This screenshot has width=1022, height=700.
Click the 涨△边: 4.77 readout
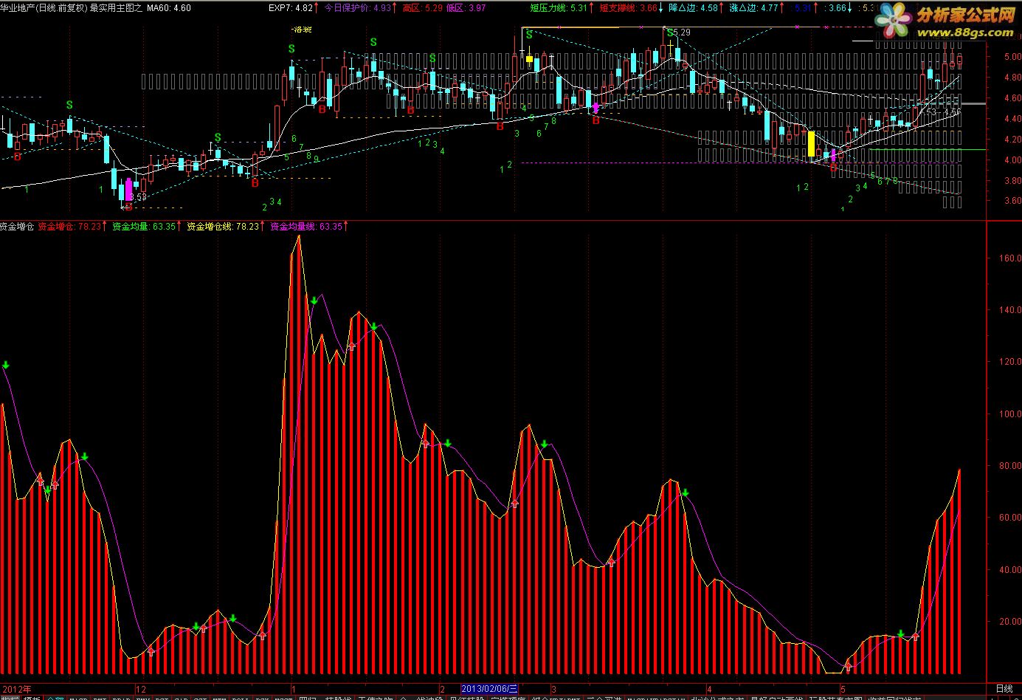click(x=753, y=8)
